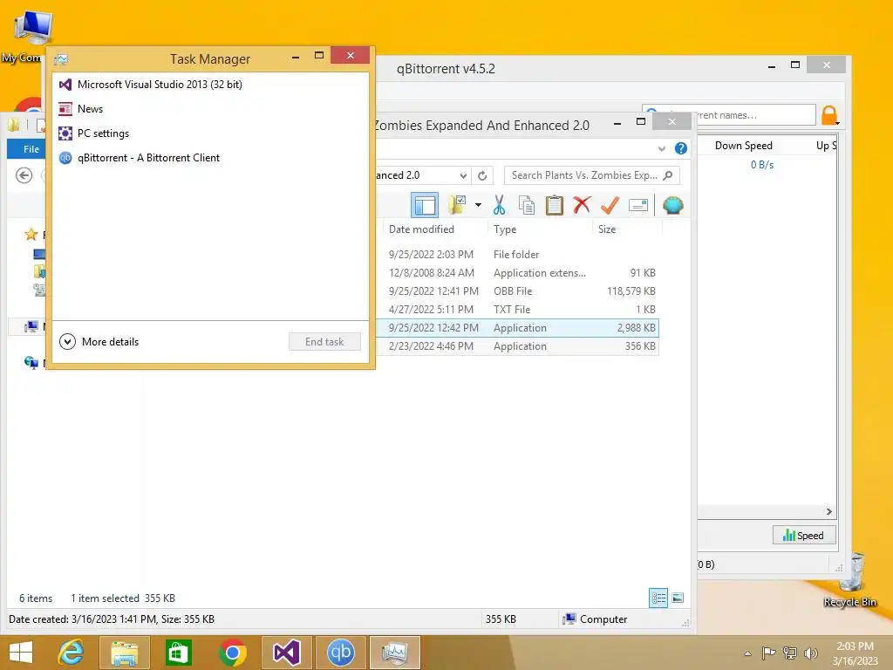Click the orange checkmark Properties icon

coord(610,205)
